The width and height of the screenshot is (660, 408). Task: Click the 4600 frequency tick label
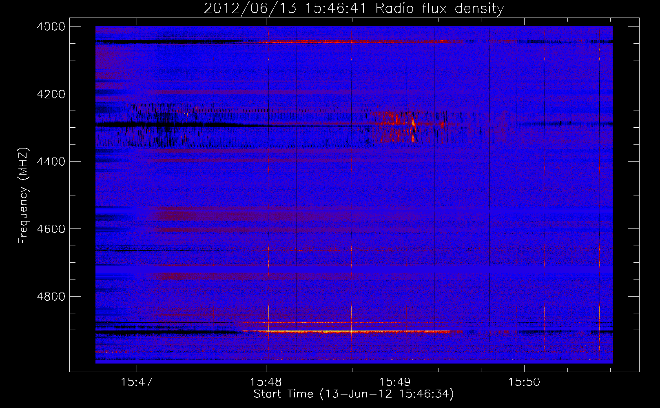51,229
